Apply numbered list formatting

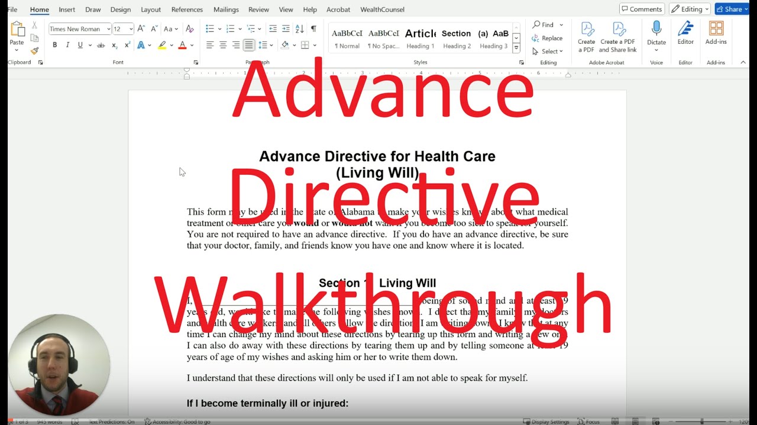[x=230, y=28]
